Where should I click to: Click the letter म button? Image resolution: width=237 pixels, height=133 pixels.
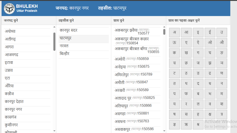pyautogui.click(x=222, y=93)
